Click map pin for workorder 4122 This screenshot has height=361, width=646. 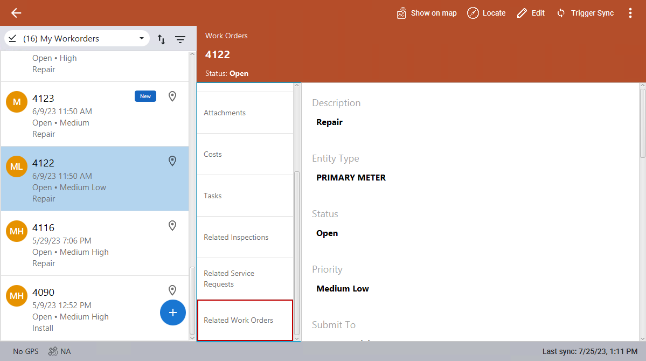click(172, 161)
